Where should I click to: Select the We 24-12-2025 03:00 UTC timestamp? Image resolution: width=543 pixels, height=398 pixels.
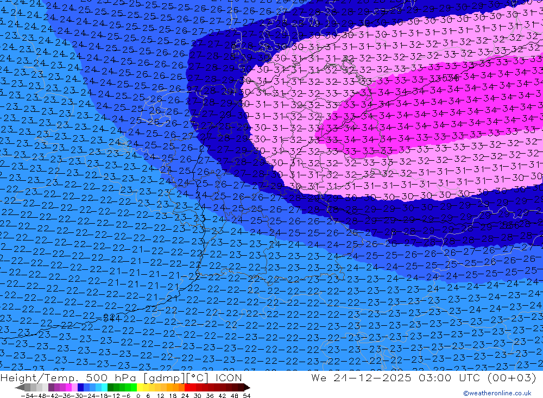click(424, 377)
